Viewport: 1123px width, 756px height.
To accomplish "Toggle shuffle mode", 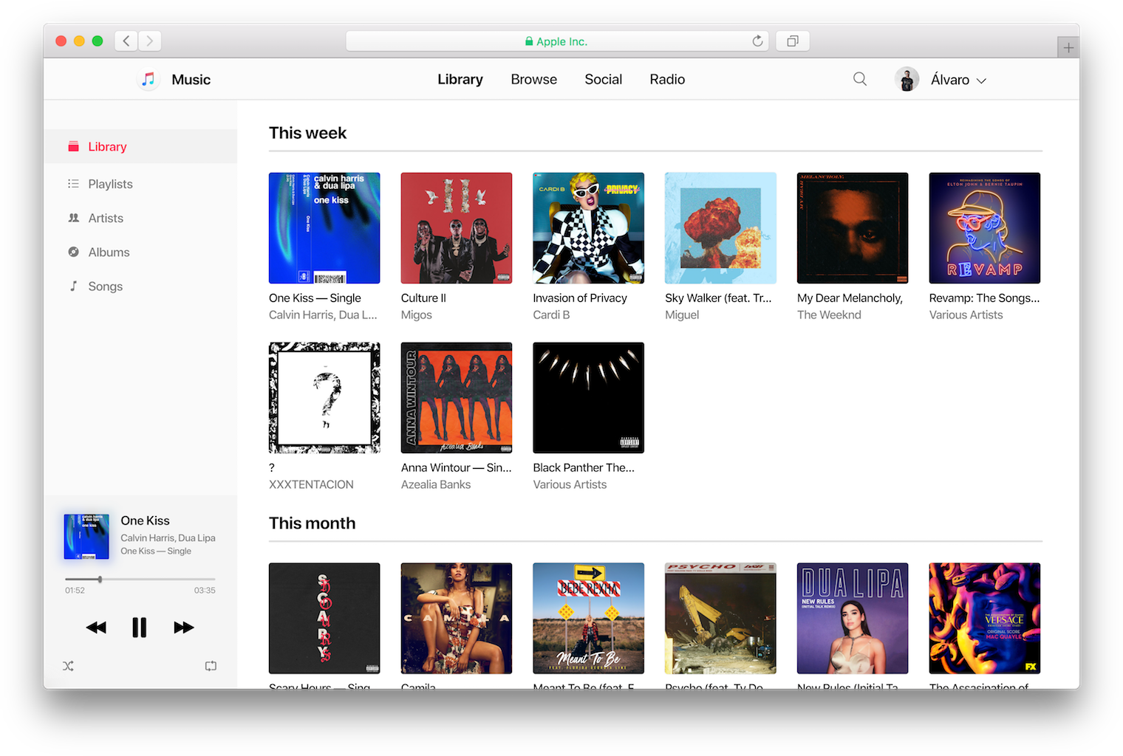I will click(68, 666).
